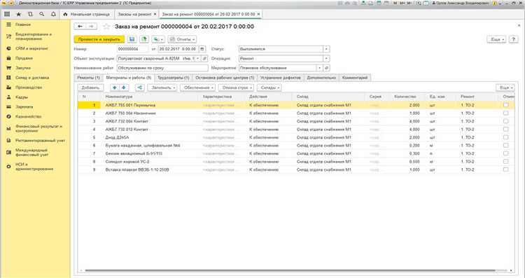Image resolution: width=525 pixels, height=278 pixels.
Task: Switch to Ремонты (1) tab
Action: tap(88, 78)
